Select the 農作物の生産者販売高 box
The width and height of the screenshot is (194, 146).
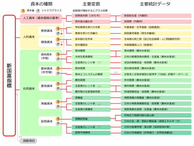point(91,92)
